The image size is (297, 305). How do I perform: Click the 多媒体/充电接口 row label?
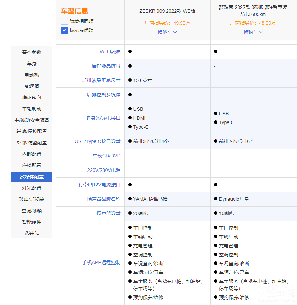[x=103, y=118]
